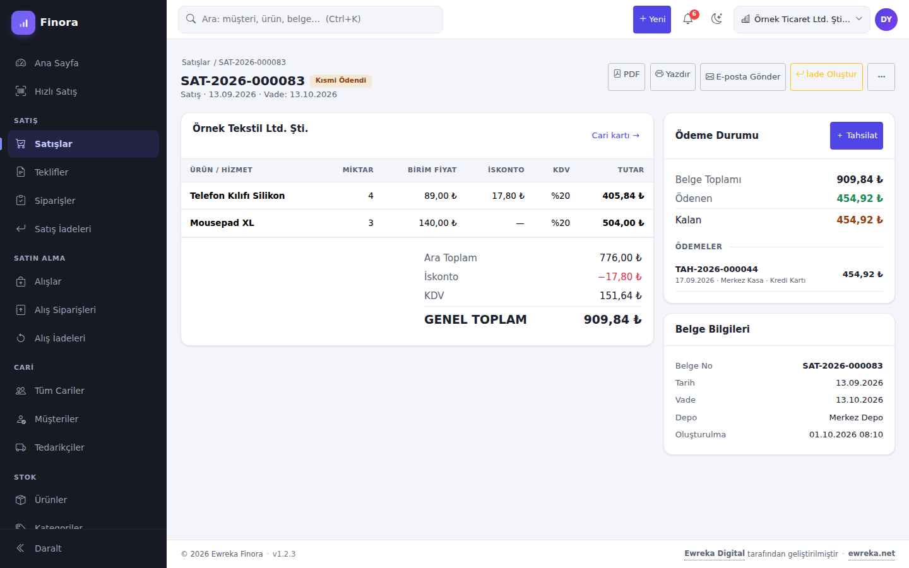Open Müşteriler page

tap(83, 419)
